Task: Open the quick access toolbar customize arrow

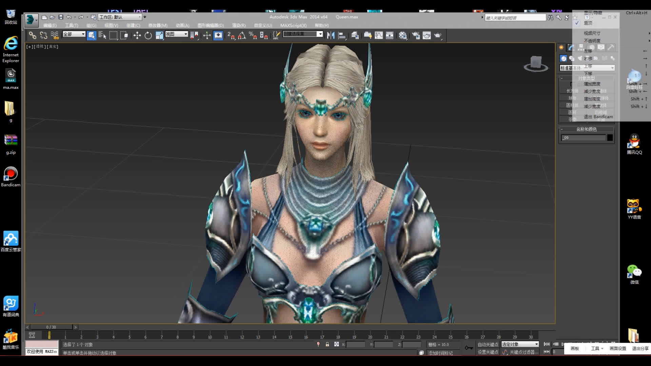Action: click(145, 17)
